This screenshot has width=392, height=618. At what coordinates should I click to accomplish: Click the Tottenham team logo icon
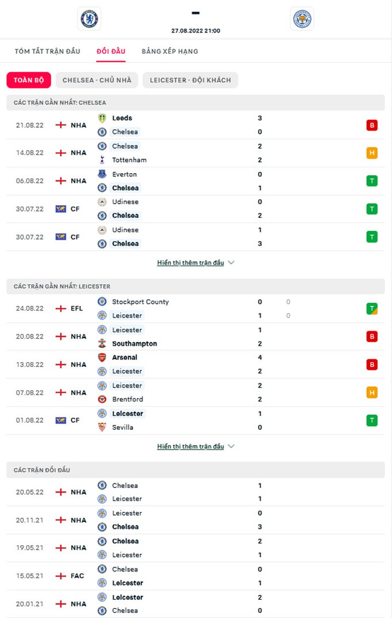pyautogui.click(x=102, y=160)
